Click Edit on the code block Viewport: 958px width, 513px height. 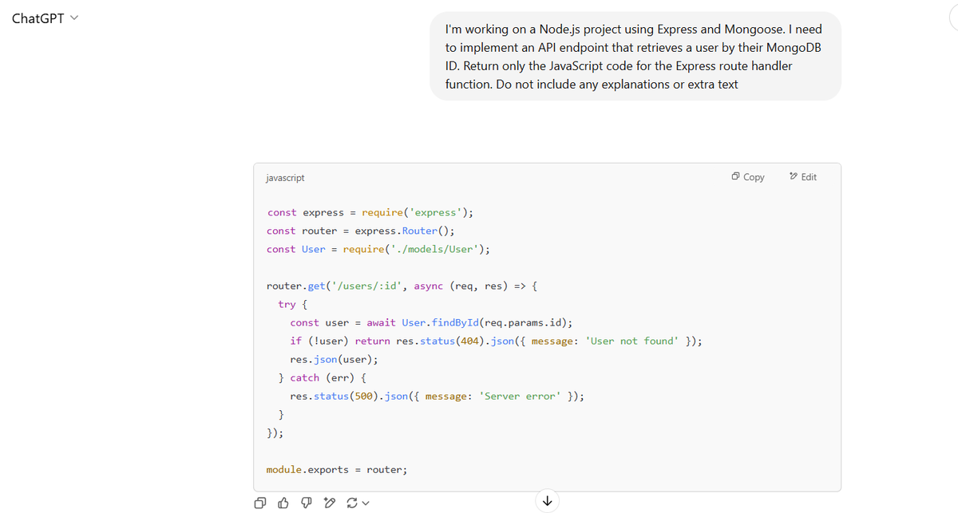coord(802,177)
